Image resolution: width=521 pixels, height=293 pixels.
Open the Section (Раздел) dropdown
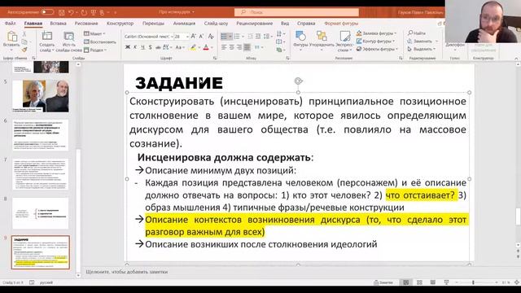click(x=95, y=50)
